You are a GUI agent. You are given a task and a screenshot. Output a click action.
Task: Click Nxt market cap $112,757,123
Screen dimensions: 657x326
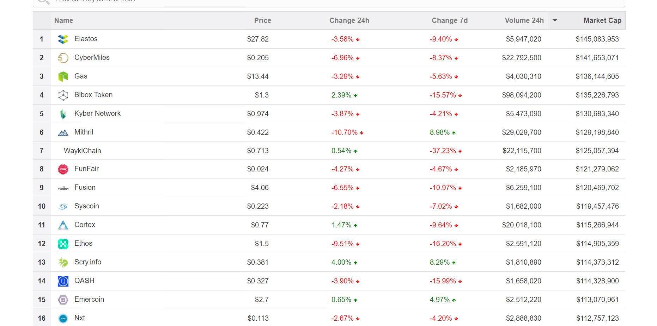[x=597, y=318]
